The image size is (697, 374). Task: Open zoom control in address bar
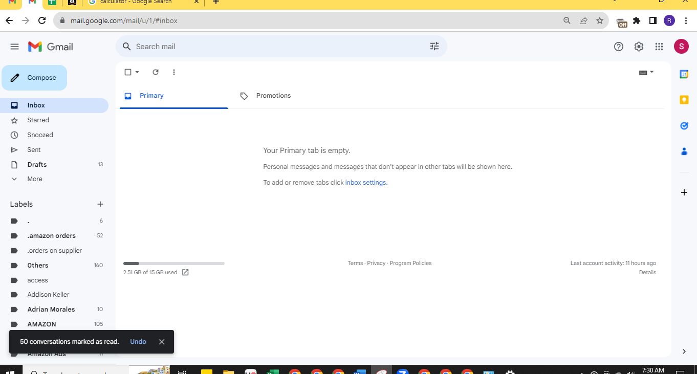tap(567, 20)
